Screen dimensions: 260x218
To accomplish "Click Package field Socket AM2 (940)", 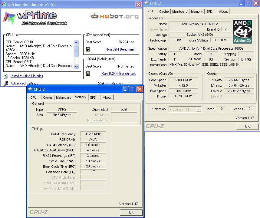I will [x=200, y=35].
